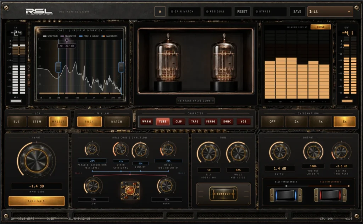Click the transformer blend slider line

308,186
